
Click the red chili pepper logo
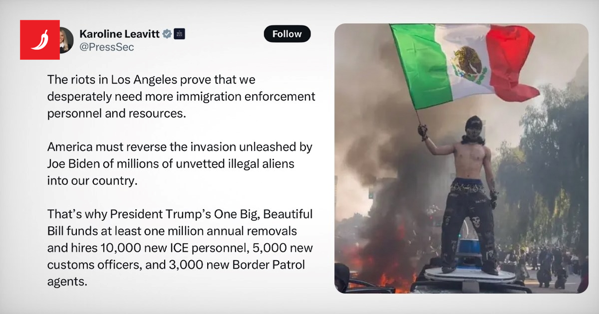40,40
